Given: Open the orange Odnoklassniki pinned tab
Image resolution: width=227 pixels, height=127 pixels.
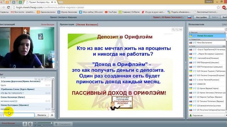Looking at the screenshot, I should pos(7,2).
